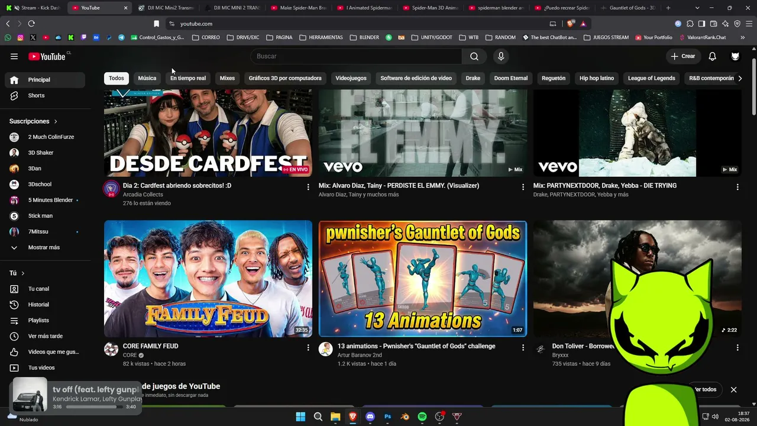Image resolution: width=757 pixels, height=426 pixels.
Task: Open the WhatsApp bookmark icon
Action: 8,37
